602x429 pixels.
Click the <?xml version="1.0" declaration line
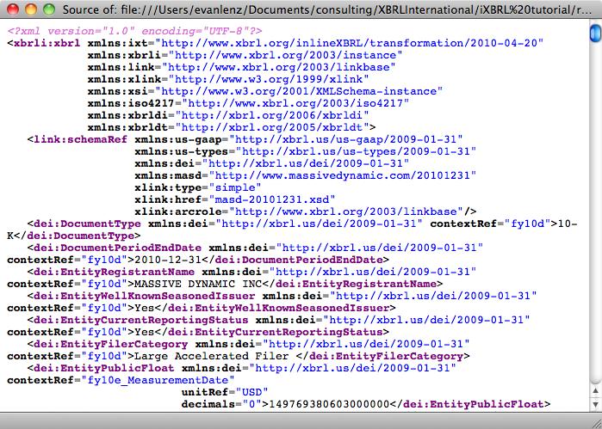tap(134, 31)
